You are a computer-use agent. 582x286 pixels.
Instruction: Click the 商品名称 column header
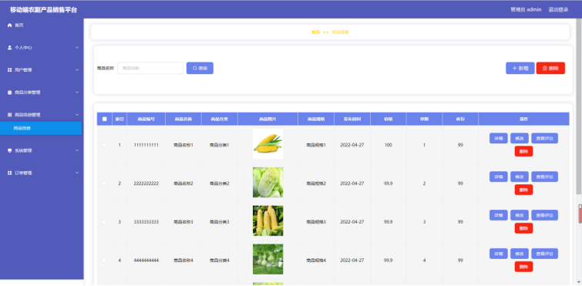point(183,119)
